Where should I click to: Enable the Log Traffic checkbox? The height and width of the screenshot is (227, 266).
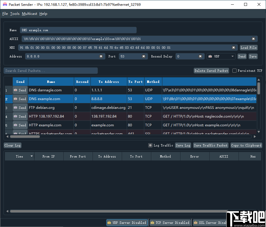pos(151,145)
